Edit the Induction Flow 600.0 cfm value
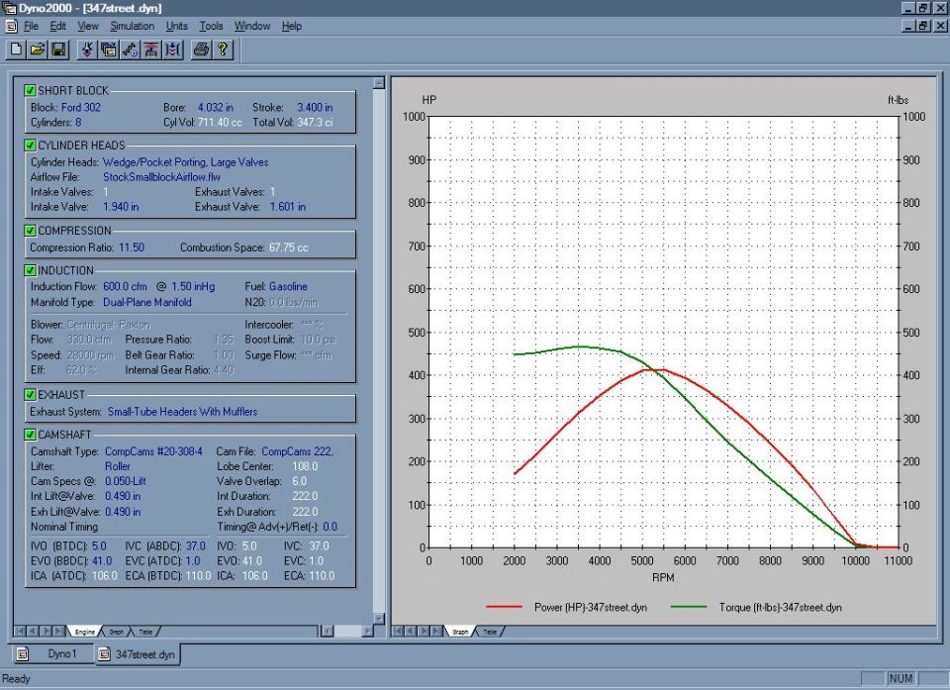The width and height of the screenshot is (950, 690). (125, 286)
